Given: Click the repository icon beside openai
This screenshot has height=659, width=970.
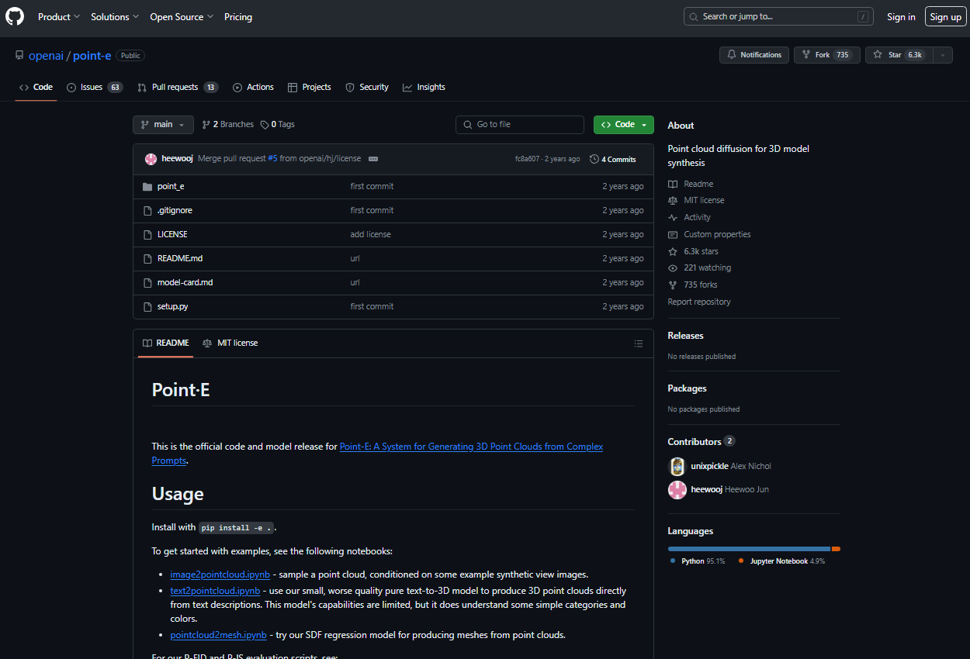Looking at the screenshot, I should (x=19, y=55).
